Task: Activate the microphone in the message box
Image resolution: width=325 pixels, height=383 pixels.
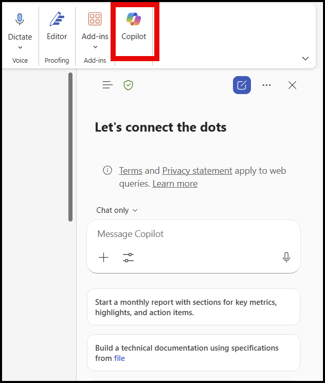Action: point(286,257)
